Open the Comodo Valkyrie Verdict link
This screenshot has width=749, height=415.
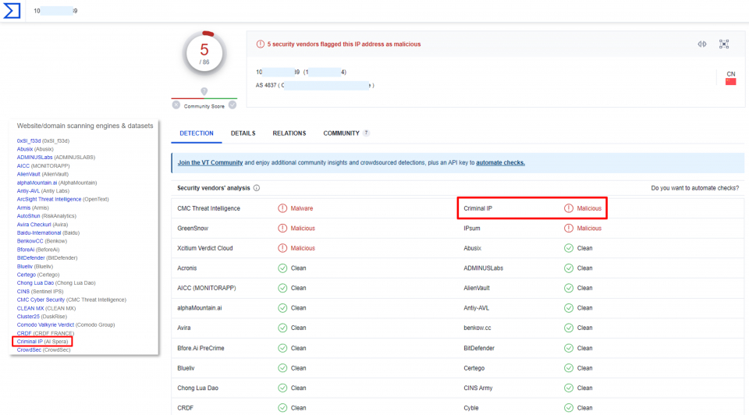[x=45, y=325]
